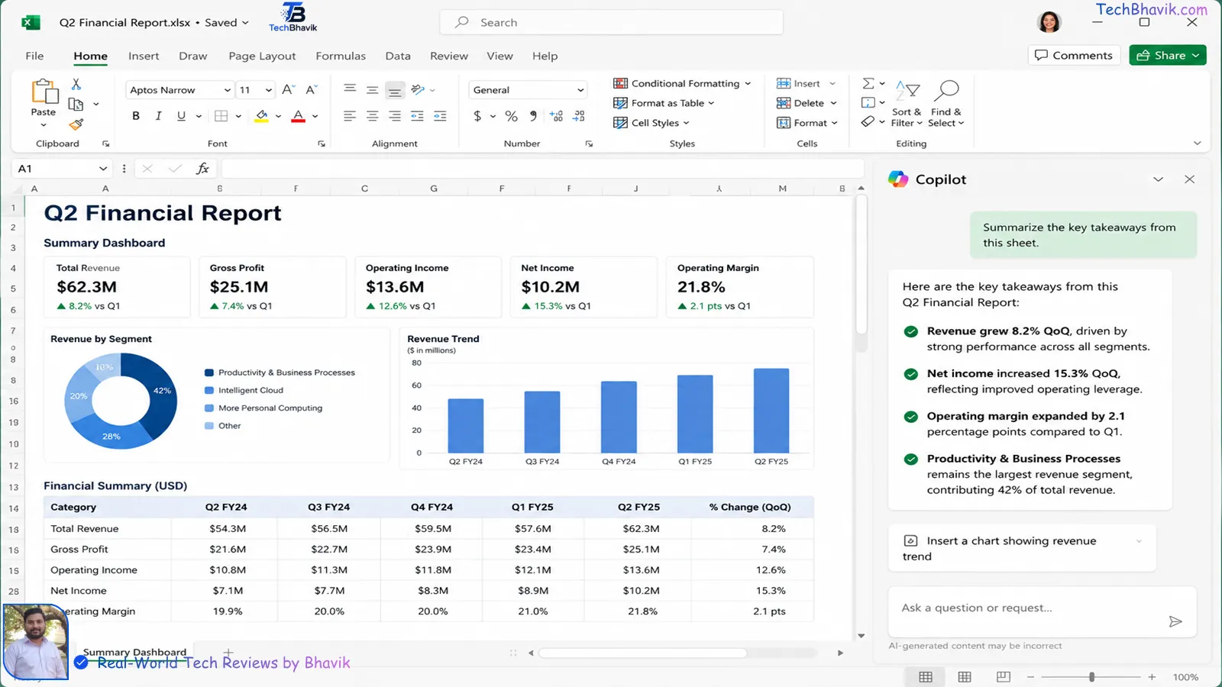The image size is (1222, 687).
Task: Send the Copilot prompt arrow
Action: tap(1175, 621)
